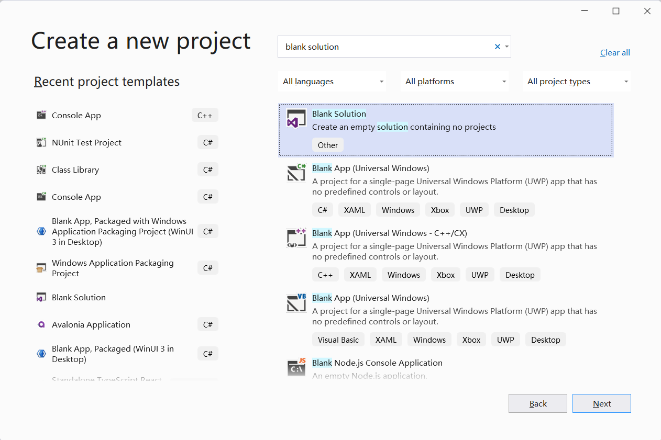Expand the search box history arrow
661x440 pixels.
(x=506, y=47)
